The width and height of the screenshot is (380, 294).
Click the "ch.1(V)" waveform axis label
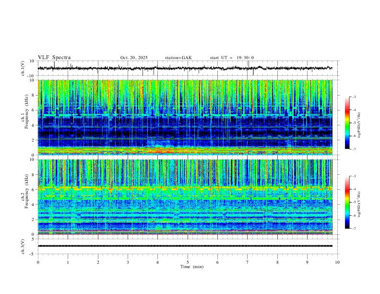[23, 68]
